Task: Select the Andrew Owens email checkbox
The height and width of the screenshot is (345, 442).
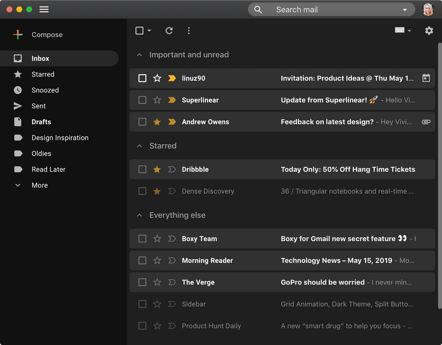Action: point(142,121)
